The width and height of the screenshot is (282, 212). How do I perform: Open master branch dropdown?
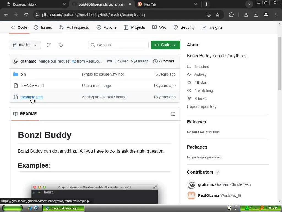[x=25, y=45]
